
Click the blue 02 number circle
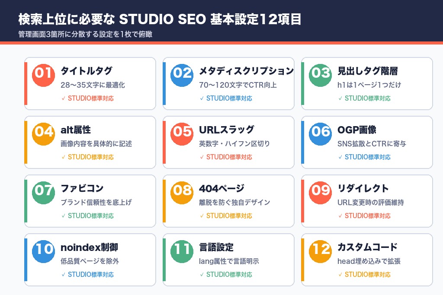(x=182, y=75)
